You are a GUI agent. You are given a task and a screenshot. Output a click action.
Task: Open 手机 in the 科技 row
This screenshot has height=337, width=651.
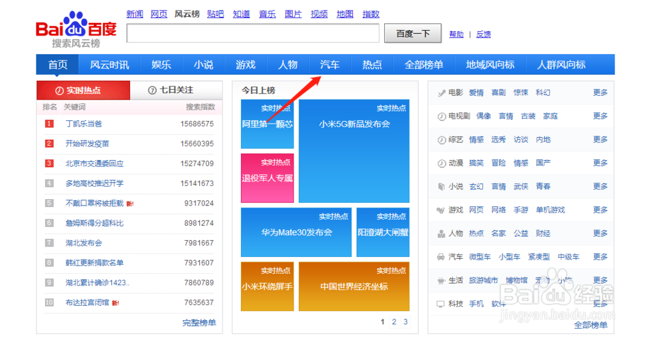point(477,304)
